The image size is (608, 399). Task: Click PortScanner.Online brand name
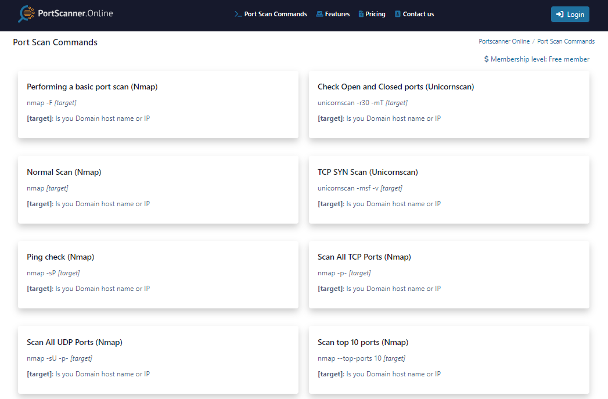75,13
